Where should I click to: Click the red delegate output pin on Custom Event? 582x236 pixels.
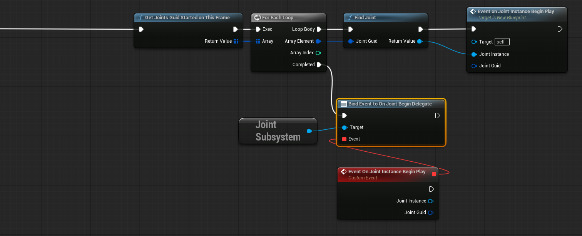pyautogui.click(x=434, y=174)
